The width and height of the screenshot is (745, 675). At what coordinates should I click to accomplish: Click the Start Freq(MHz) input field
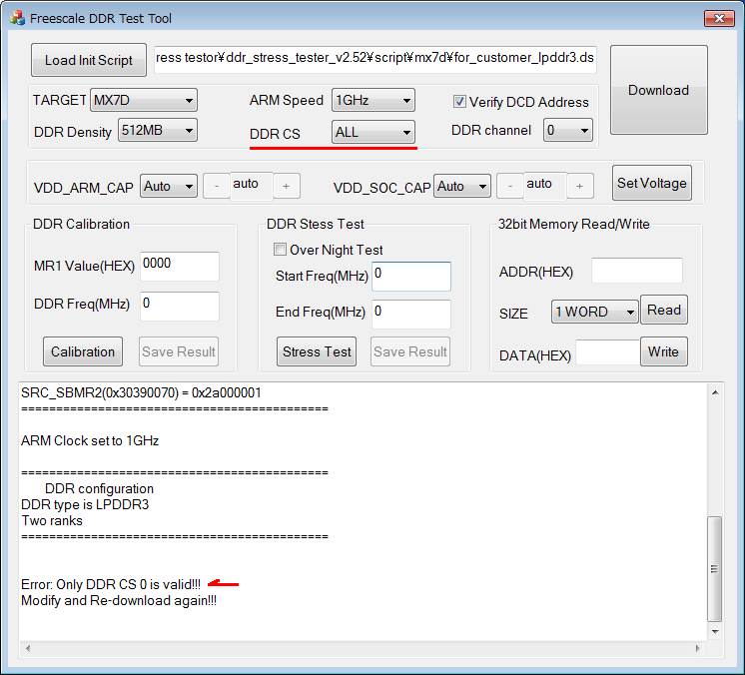click(x=411, y=276)
